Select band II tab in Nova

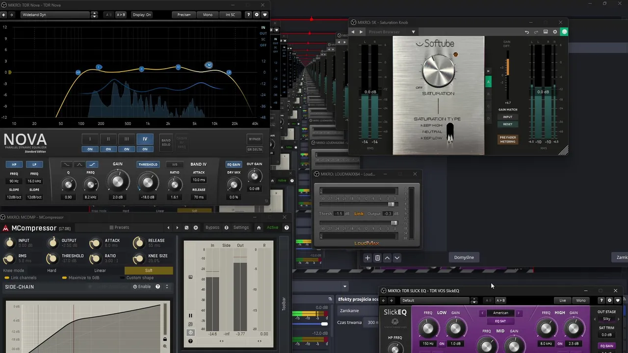point(108,139)
